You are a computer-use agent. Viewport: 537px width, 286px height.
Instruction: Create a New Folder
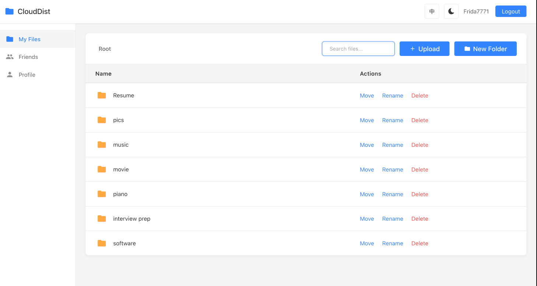(x=485, y=49)
